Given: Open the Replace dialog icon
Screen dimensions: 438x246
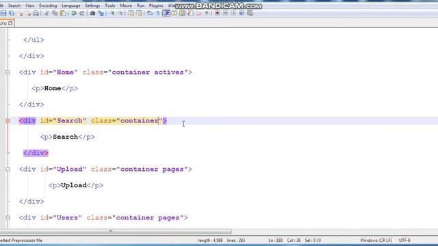Looking at the screenshot, I should click(x=101, y=13).
